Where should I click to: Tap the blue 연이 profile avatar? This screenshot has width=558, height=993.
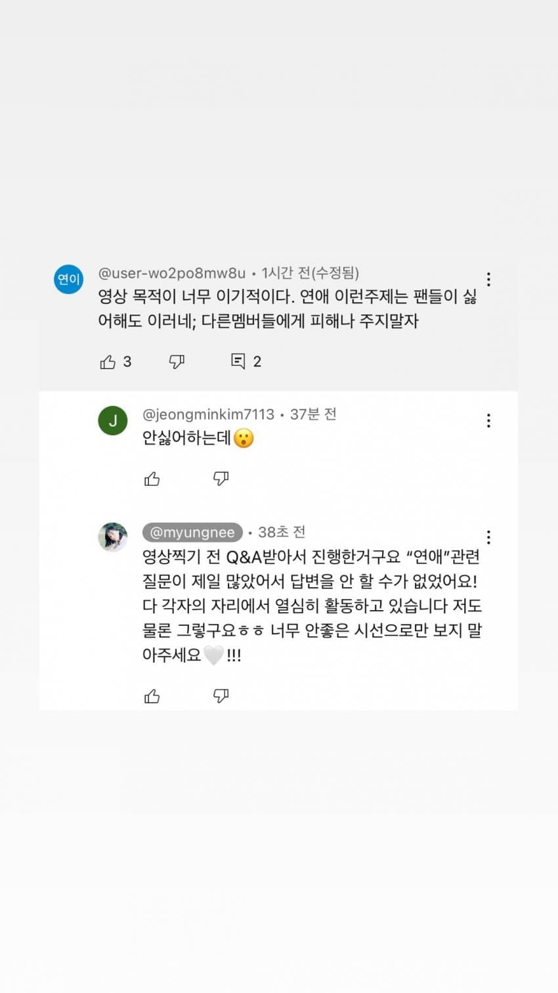coord(68,279)
